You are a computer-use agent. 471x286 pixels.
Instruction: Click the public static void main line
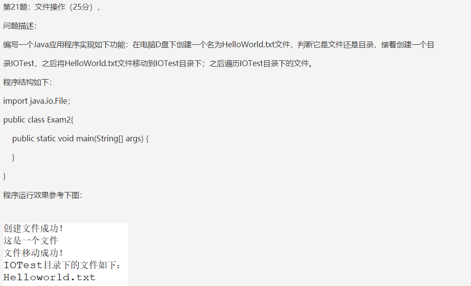[x=80, y=138]
